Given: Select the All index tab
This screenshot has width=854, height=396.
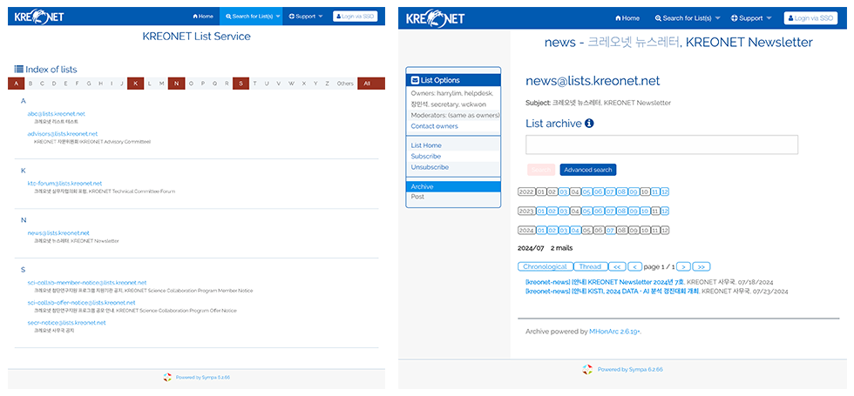Looking at the screenshot, I should point(371,84).
